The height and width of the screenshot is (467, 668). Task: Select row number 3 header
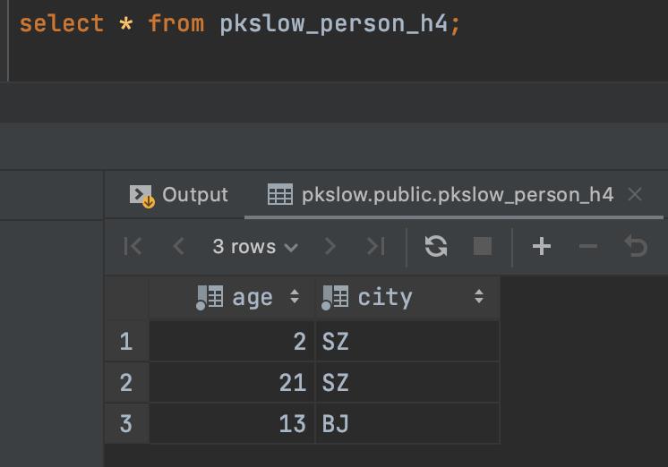125,423
